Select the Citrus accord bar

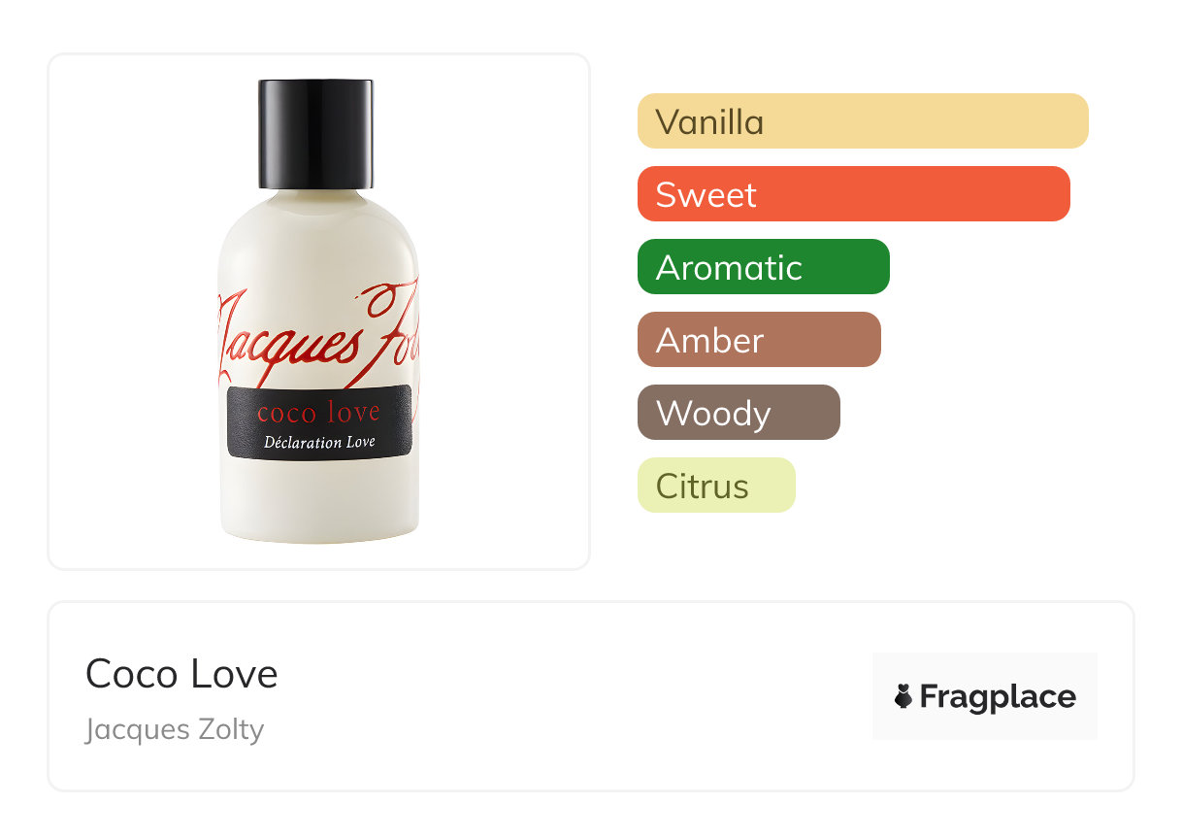pos(716,486)
